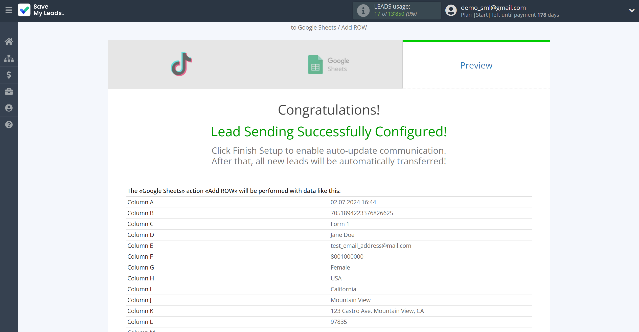Click the Column I label
This screenshot has height=332, width=639.
(139, 289)
